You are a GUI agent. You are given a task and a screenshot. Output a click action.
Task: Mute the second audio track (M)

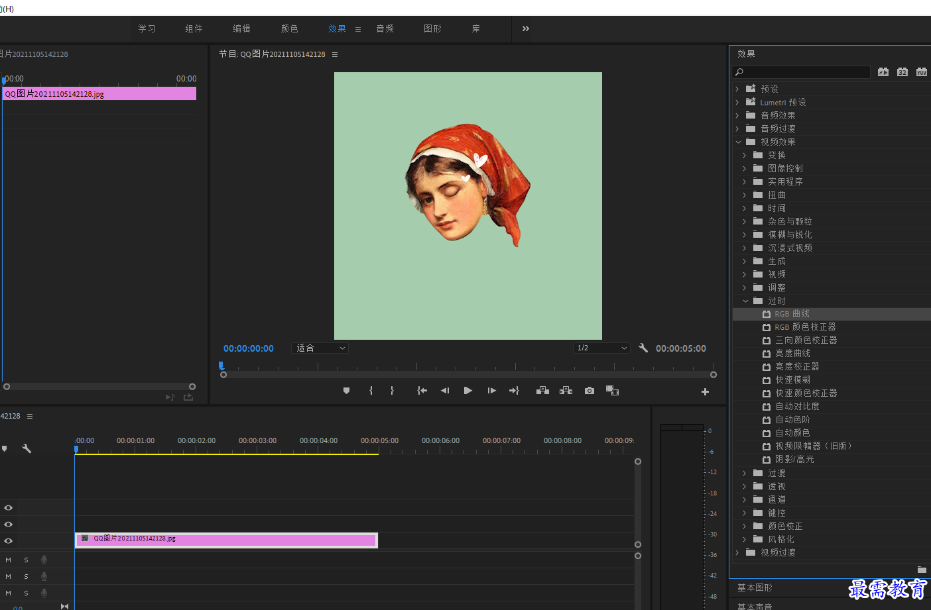click(9, 576)
